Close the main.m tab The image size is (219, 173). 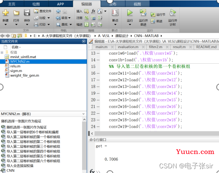click(112, 47)
